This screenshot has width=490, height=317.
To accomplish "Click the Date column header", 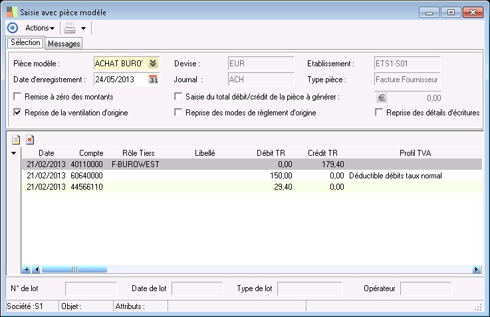I will [47, 153].
